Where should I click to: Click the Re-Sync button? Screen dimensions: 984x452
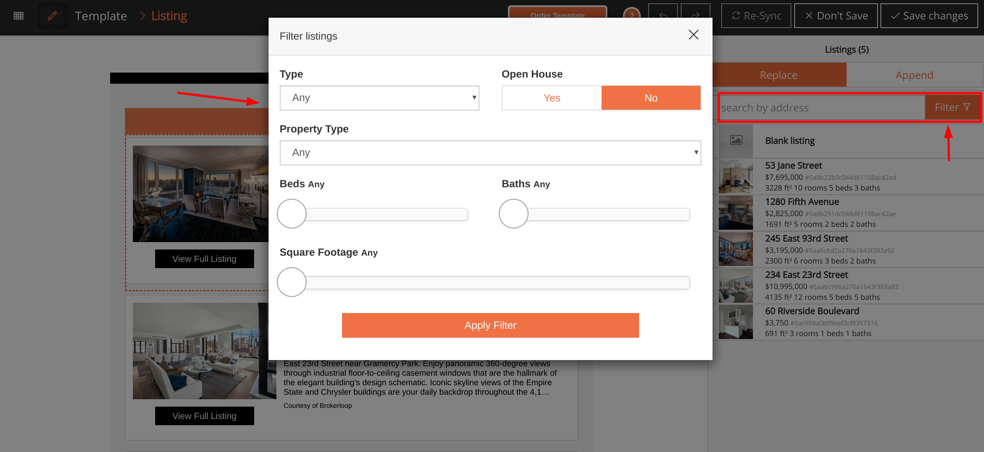coord(756,16)
